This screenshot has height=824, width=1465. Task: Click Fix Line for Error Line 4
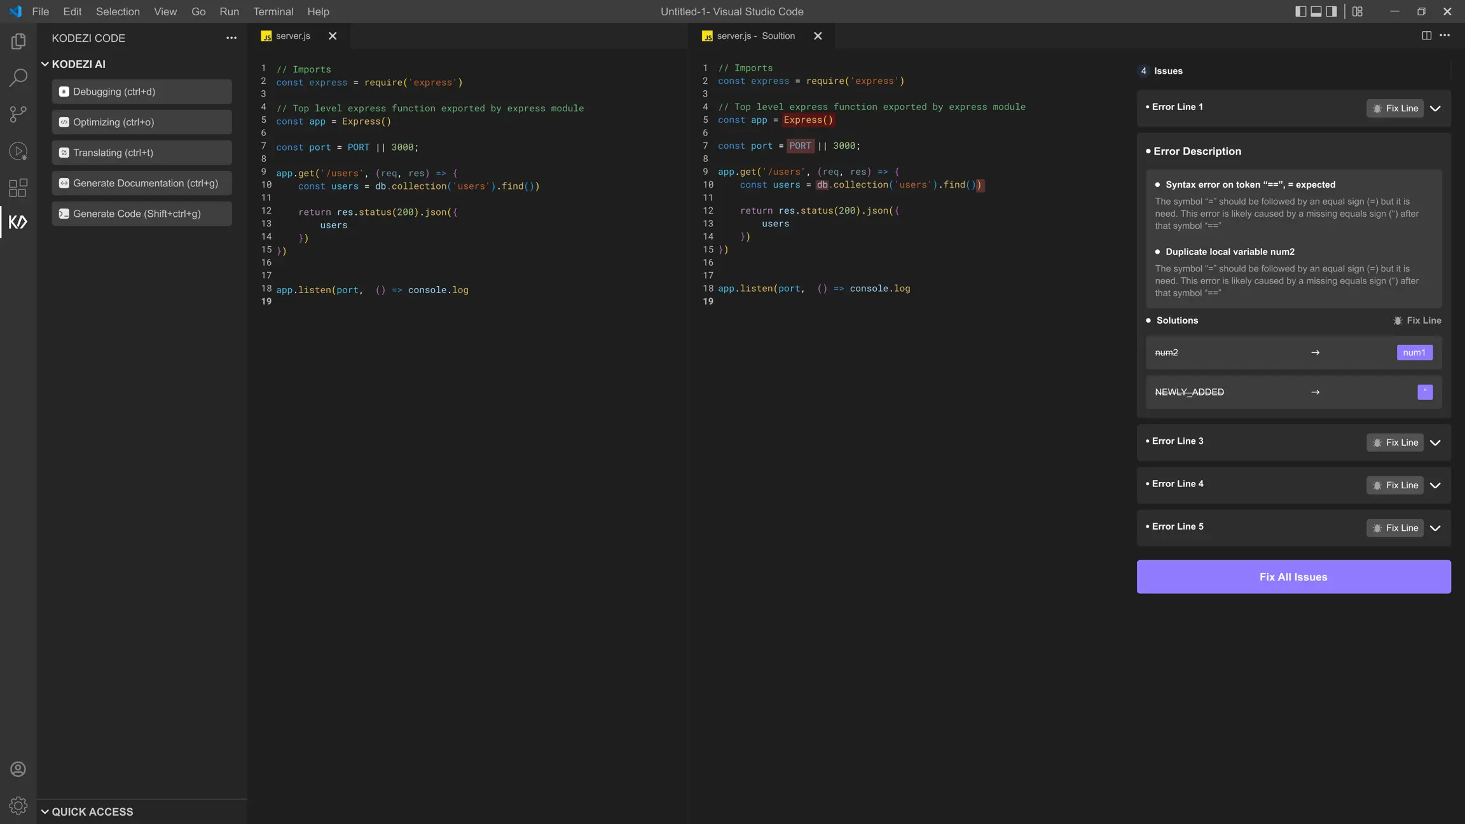pyautogui.click(x=1395, y=485)
